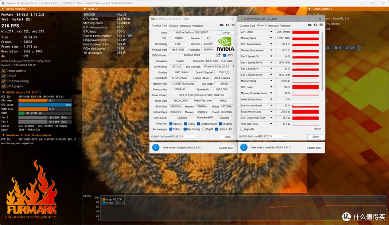Collapse the GPU-Z overlay panel header
389x225 pixels.
coord(85,9)
